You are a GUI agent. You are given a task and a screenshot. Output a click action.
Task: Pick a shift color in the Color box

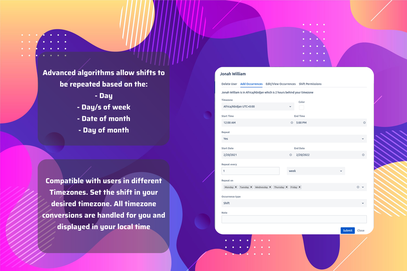click(301, 107)
